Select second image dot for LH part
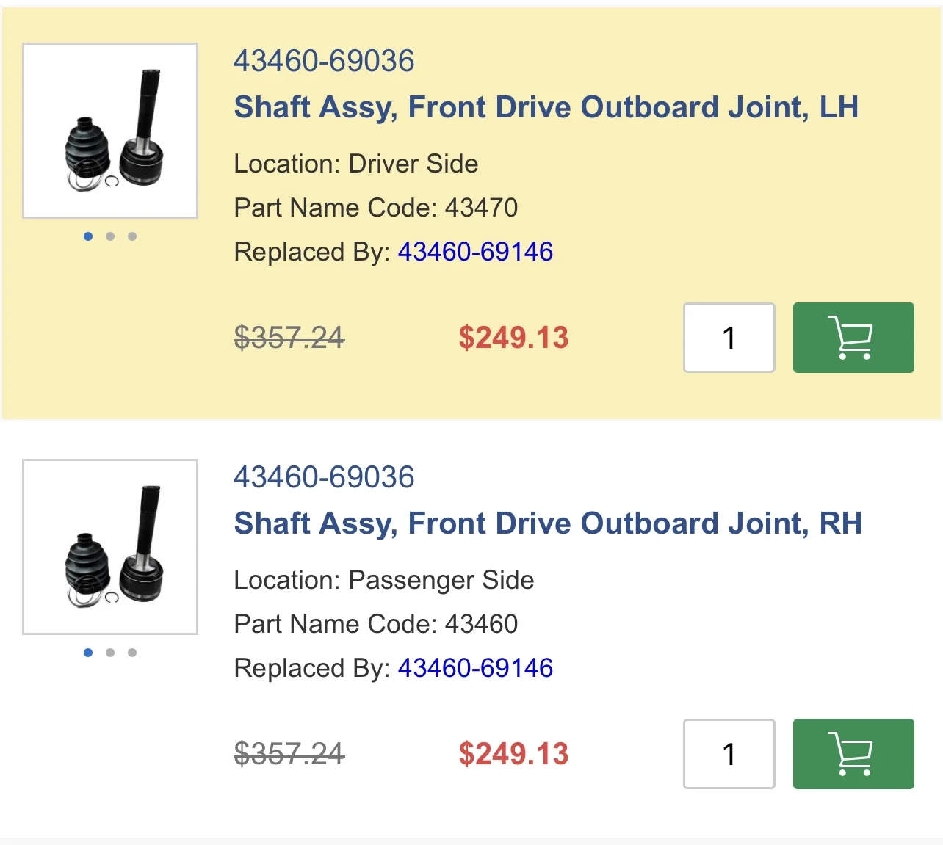 pyautogui.click(x=110, y=236)
